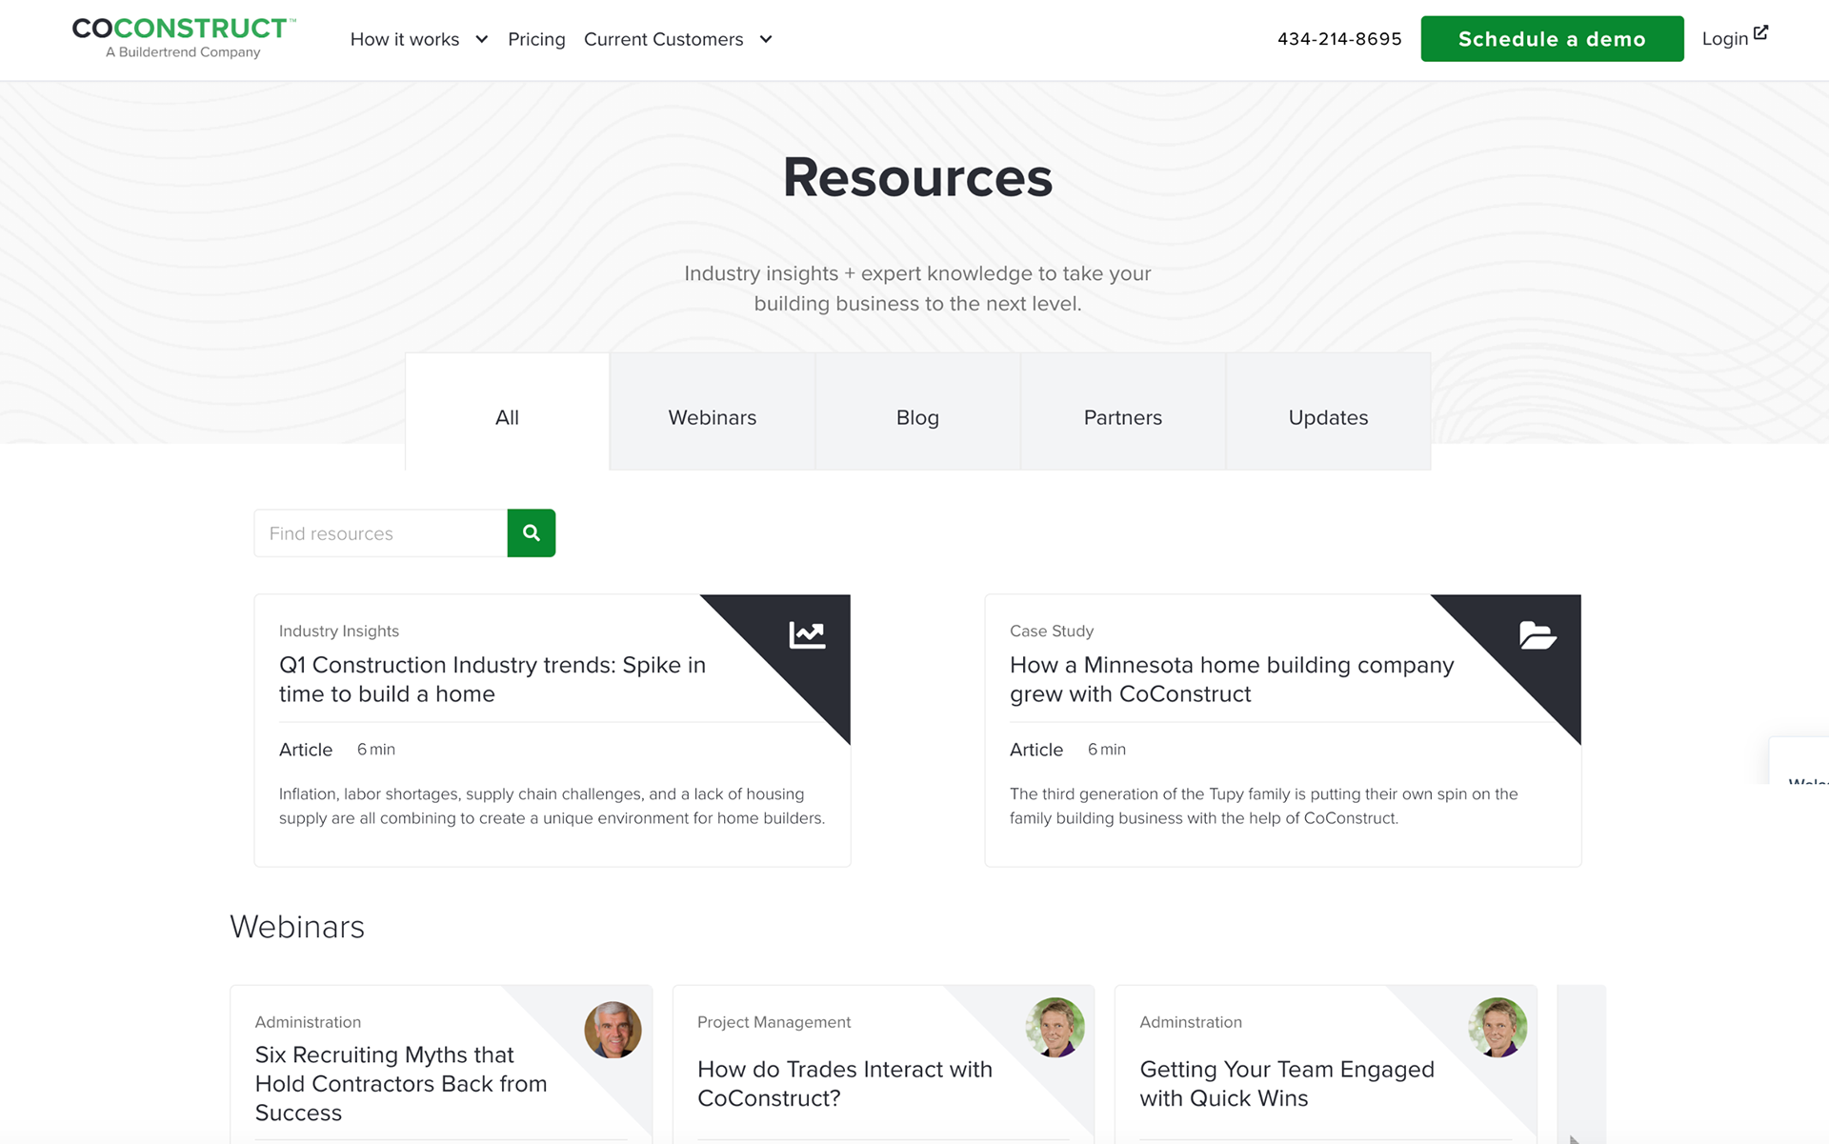Switch to the Blog tab
The image size is (1829, 1144).
coord(917,412)
